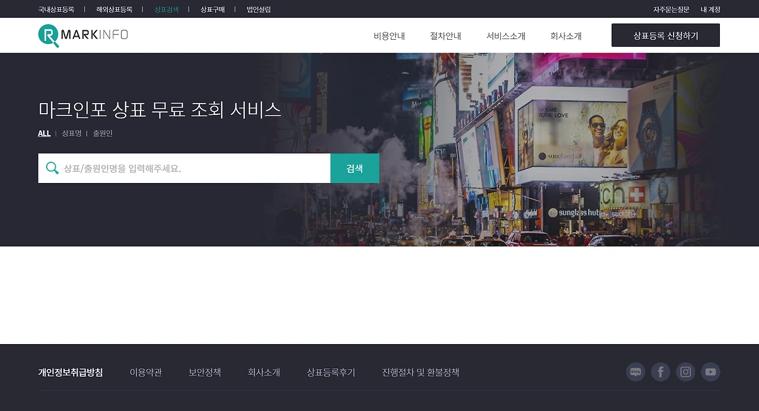Open the 상표검색 menu item
This screenshot has width=759, height=411.
coord(165,9)
